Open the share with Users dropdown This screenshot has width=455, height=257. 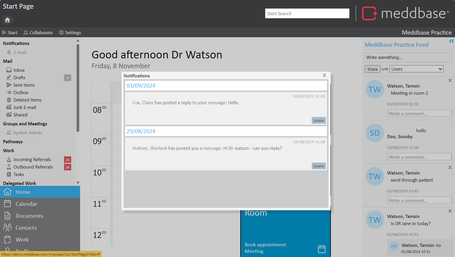[x=417, y=69]
